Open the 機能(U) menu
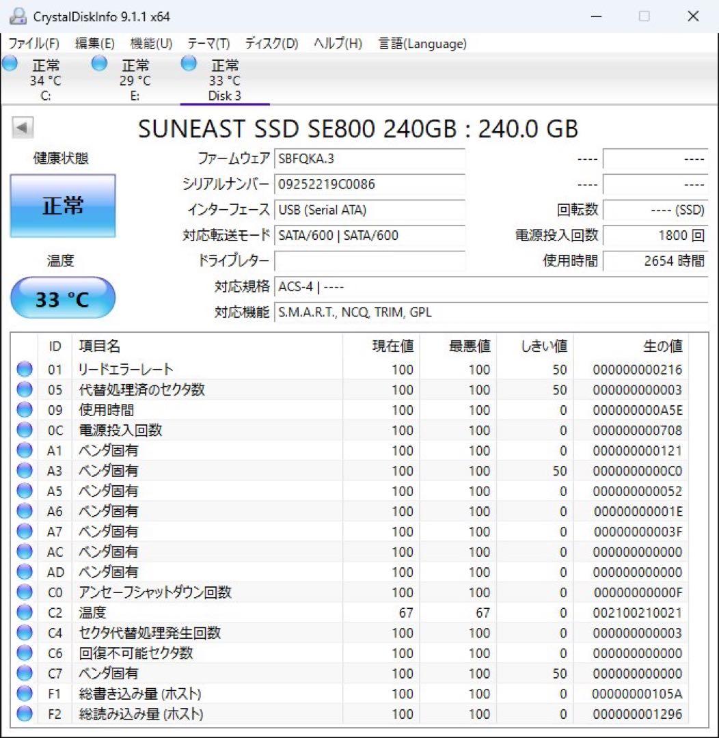719x738 pixels. (150, 44)
